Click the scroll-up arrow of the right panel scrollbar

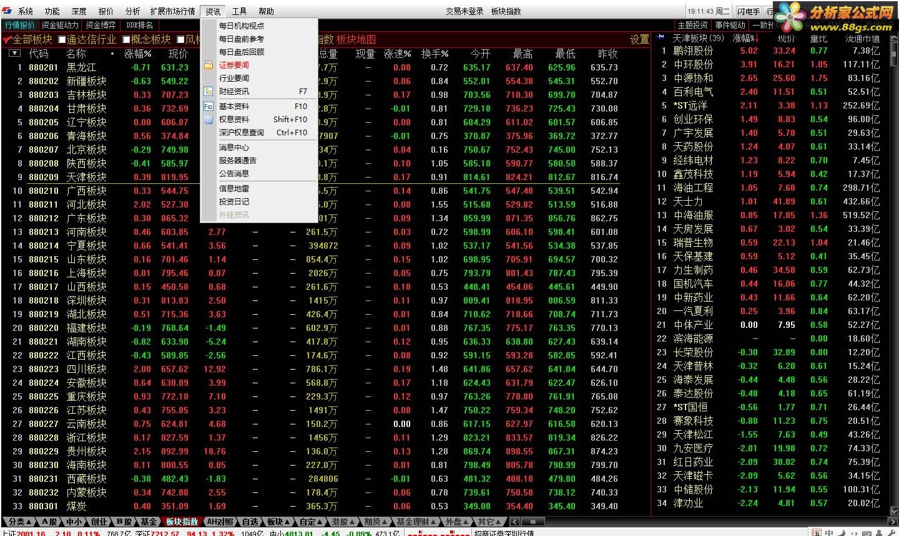point(893,37)
